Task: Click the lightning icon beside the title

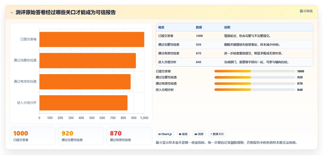Action: pos(12,12)
